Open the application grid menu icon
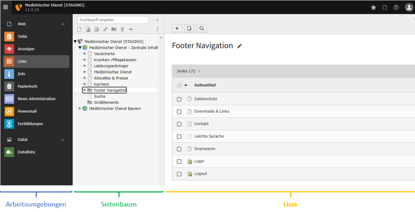 [5, 7]
